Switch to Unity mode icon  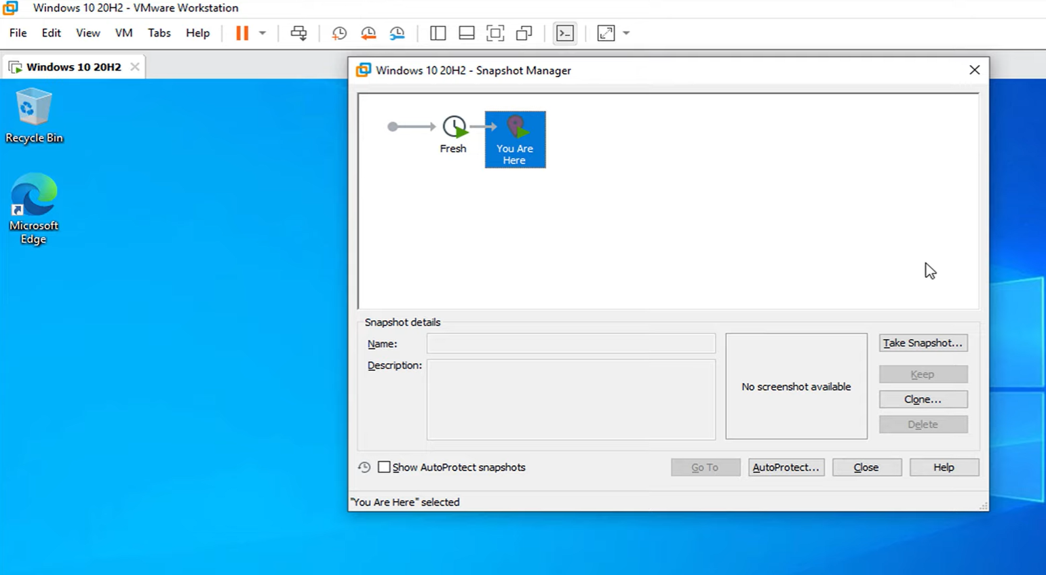[x=524, y=33]
